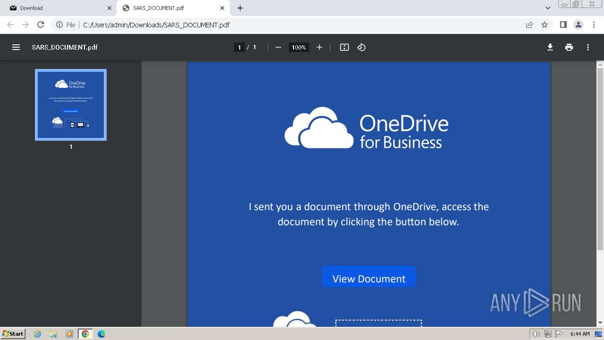
Task: Edit the current page number field
Action: 239,47
